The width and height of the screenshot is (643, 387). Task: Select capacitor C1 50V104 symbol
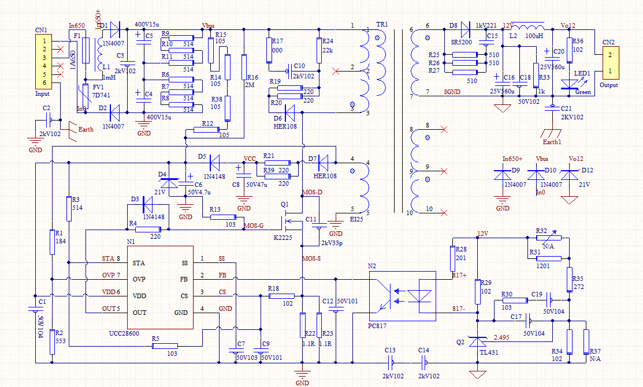[35, 309]
